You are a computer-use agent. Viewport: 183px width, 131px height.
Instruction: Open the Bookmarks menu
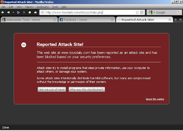click(x=43, y=7)
